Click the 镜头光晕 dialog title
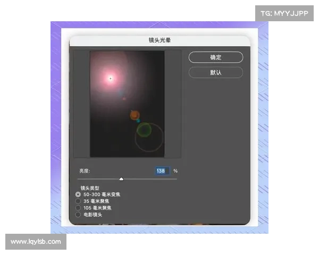319x255 pixels. point(159,40)
